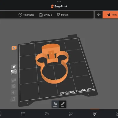This screenshot has height=118, width=118.
Task: Toggle the layers preview icon
Action: click(14, 72)
